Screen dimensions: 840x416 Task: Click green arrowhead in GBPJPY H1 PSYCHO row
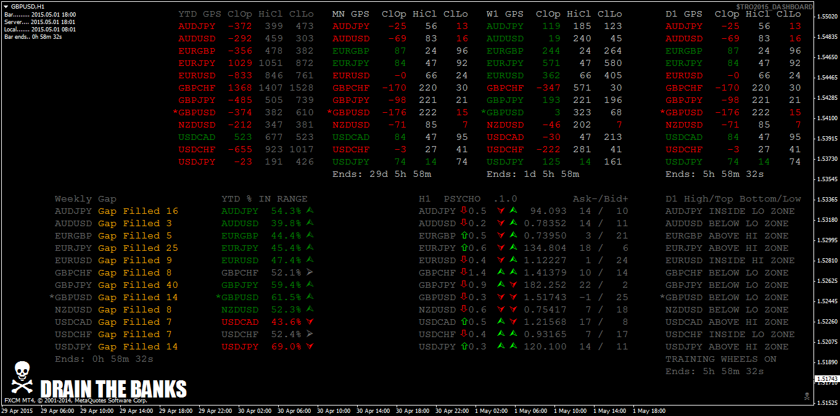pyautogui.click(x=501, y=285)
